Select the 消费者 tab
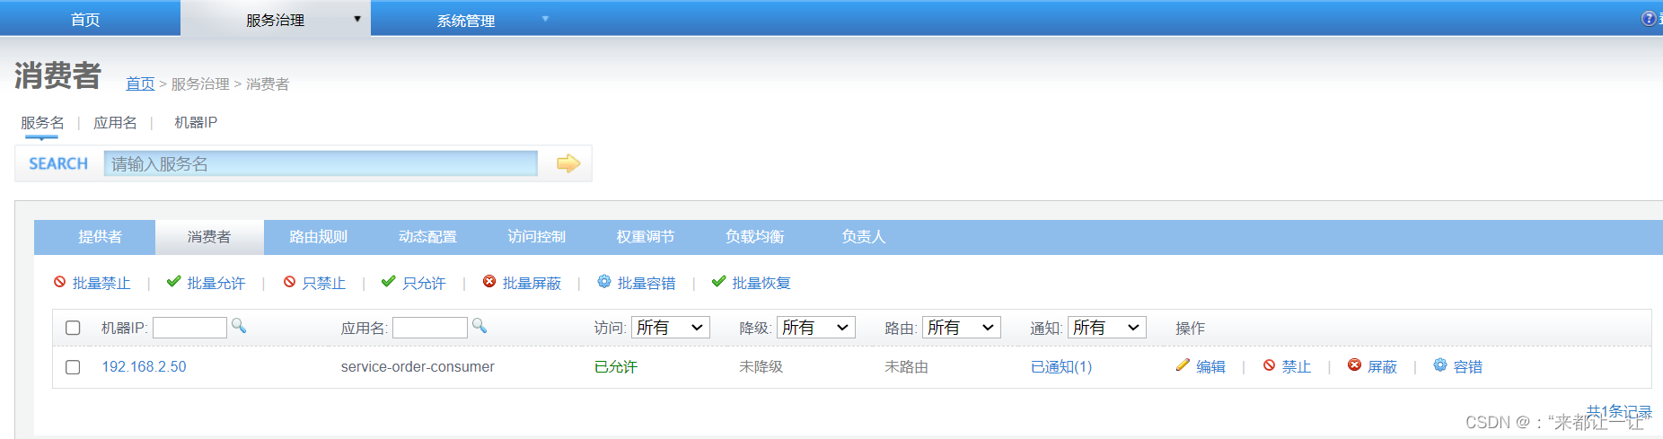Screen dimensions: 1663x439 pyautogui.click(x=209, y=237)
